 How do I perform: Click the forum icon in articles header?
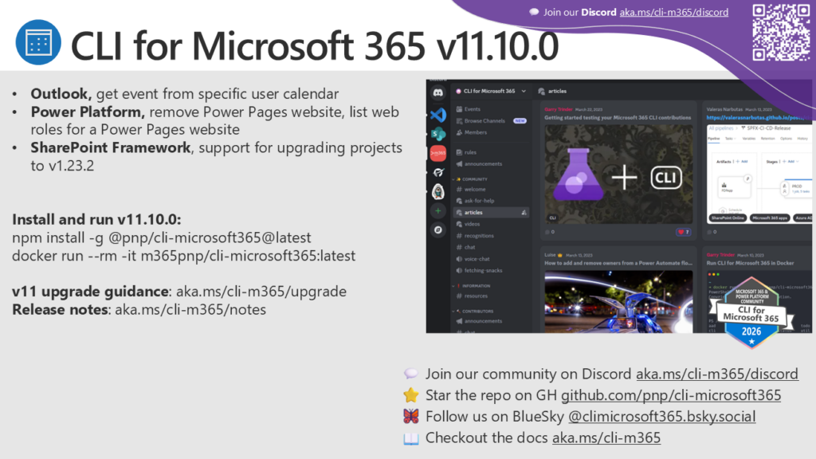click(x=541, y=91)
